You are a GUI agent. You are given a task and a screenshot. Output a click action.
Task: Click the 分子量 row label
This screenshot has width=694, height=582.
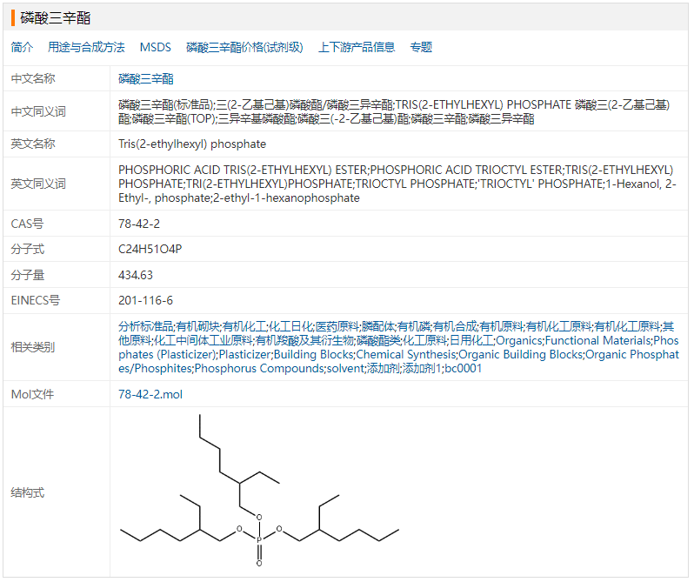pos(28,275)
